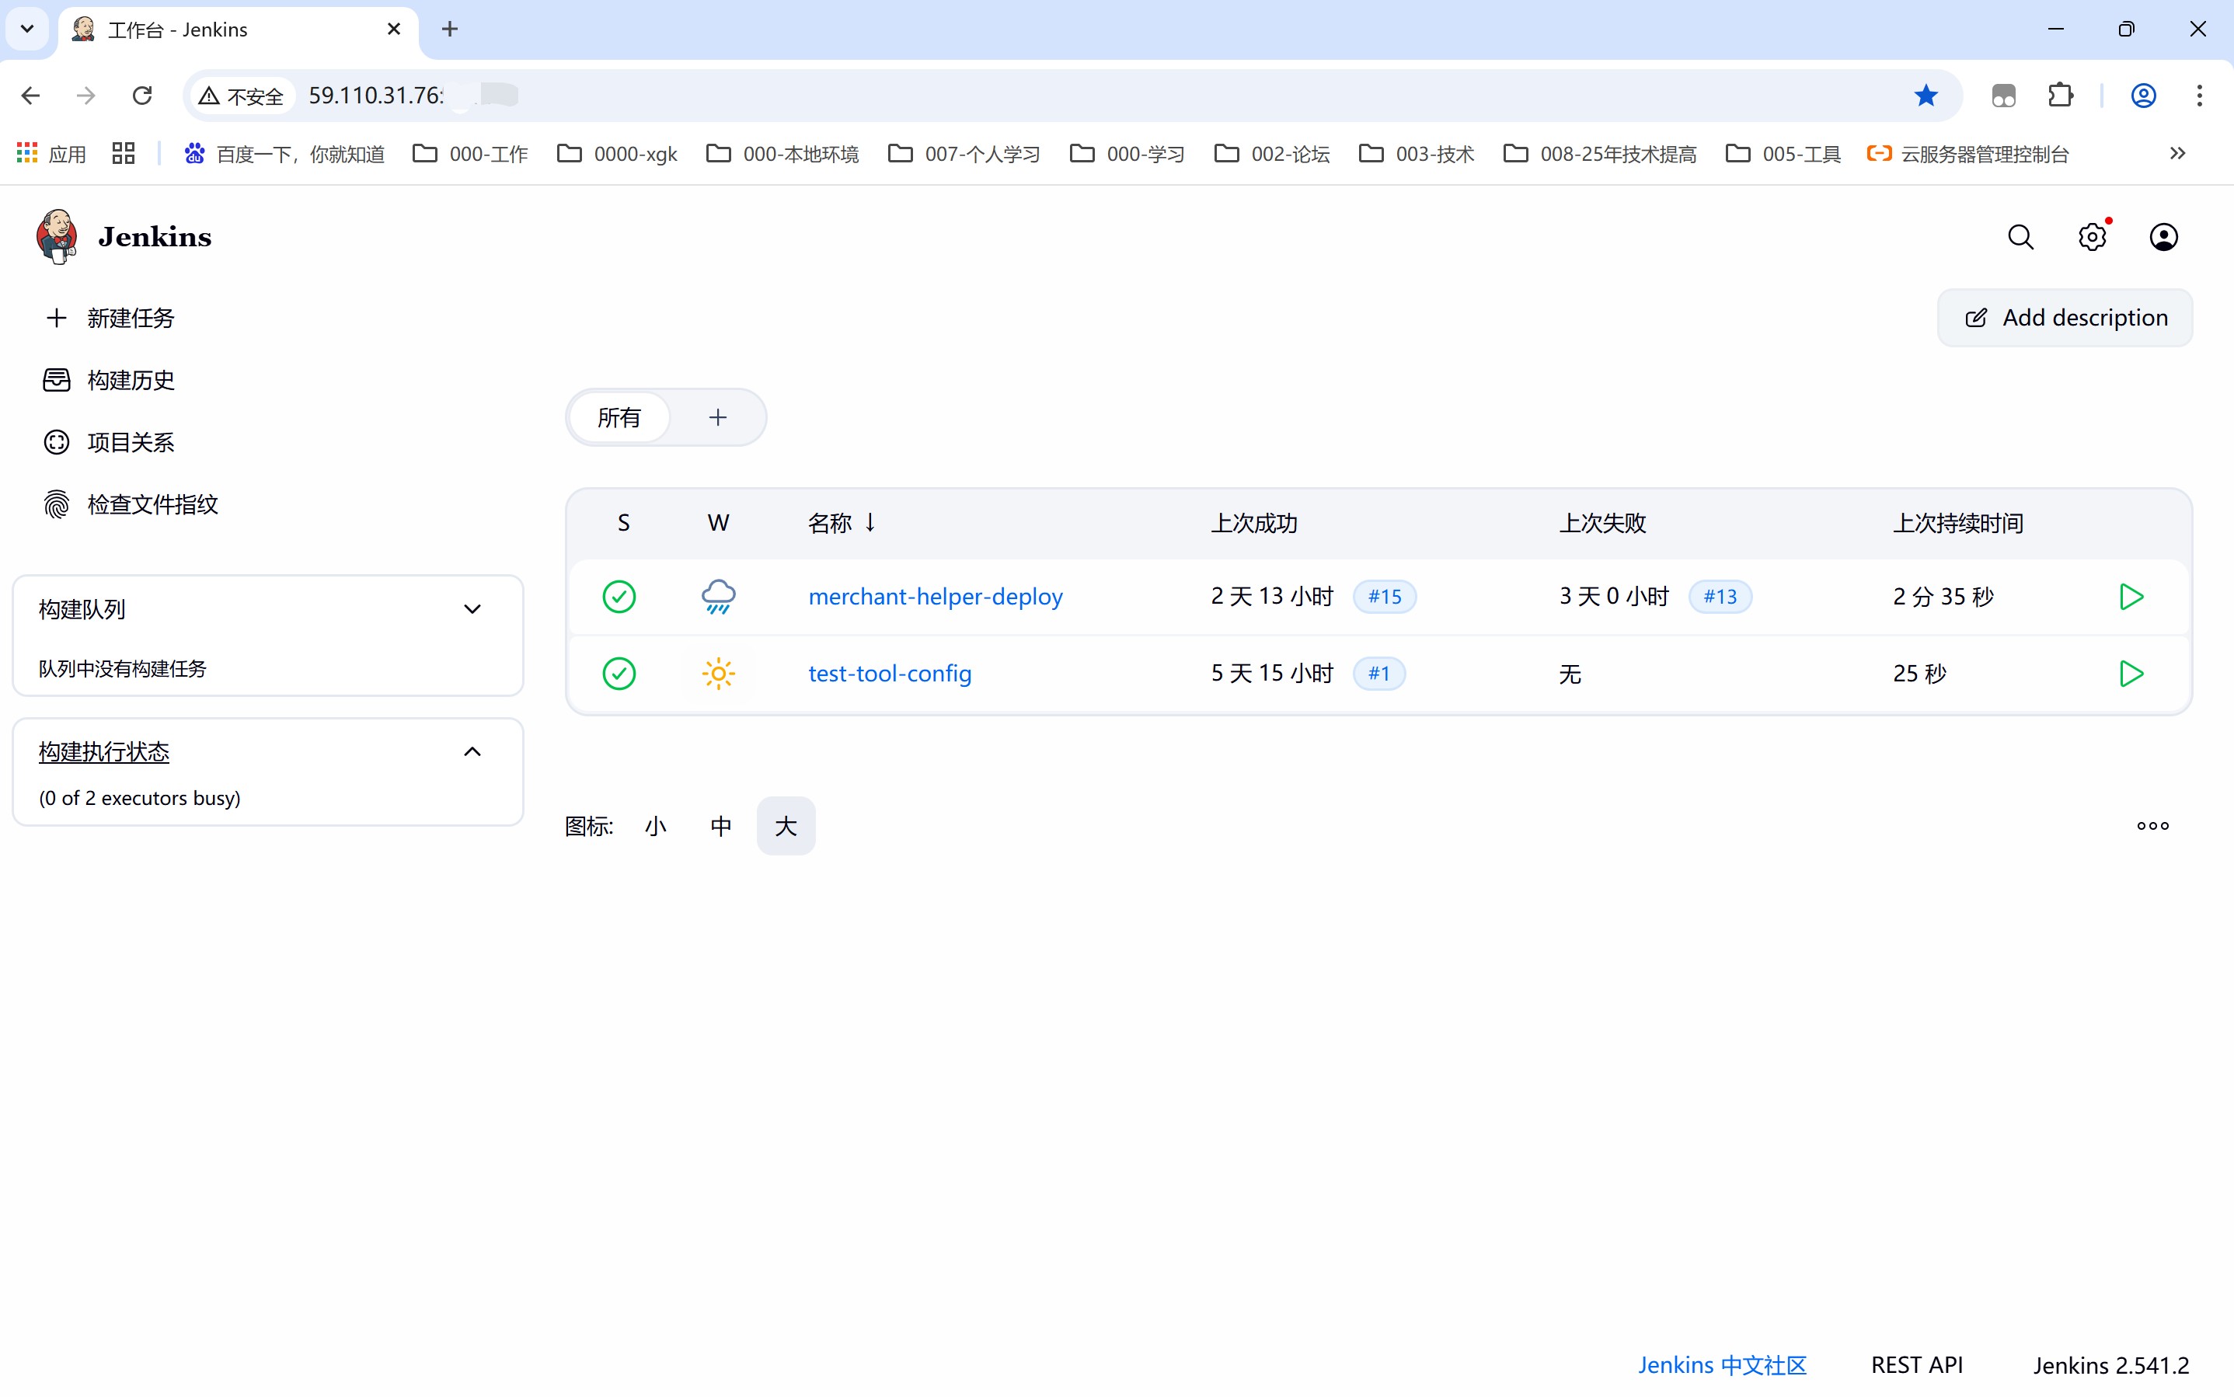Open the 0000-xgk bookmark folder
This screenshot has height=1397, width=2234.
[x=617, y=153]
